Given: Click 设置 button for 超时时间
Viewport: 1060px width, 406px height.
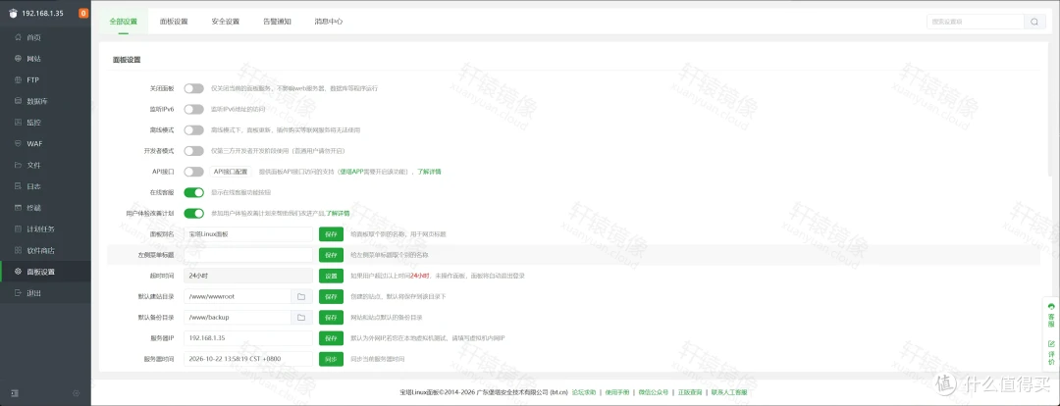Looking at the screenshot, I should pos(332,276).
